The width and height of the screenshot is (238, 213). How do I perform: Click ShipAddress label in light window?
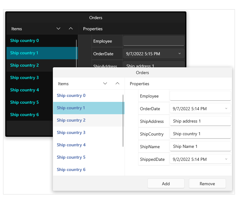tap(152, 121)
